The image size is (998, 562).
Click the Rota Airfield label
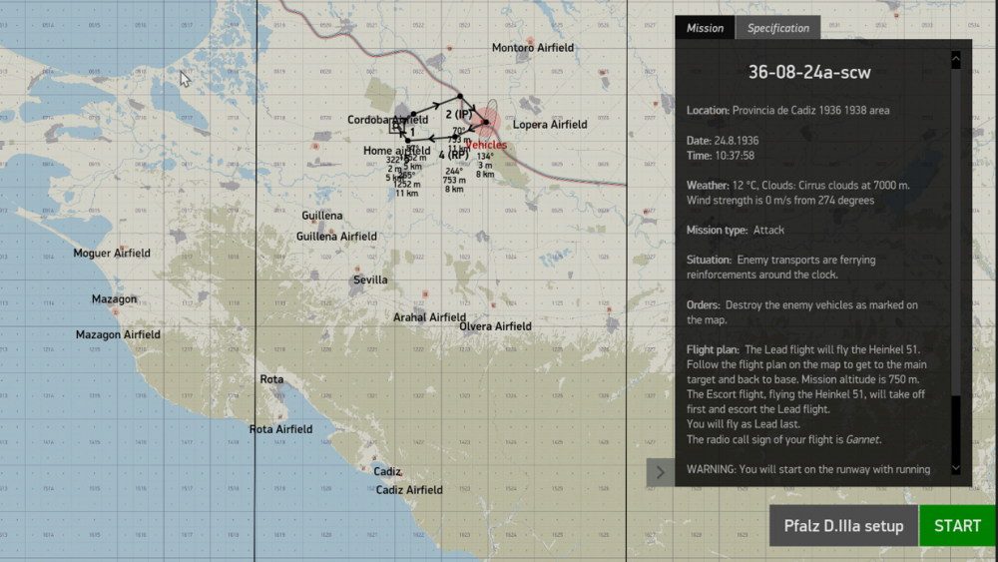[280, 429]
